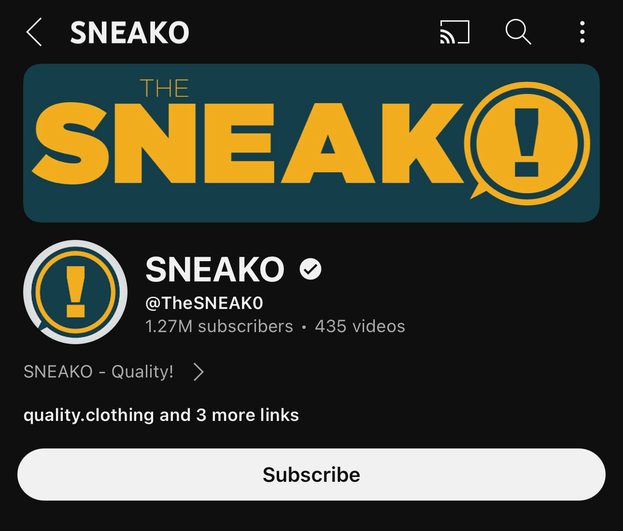Open quality.clothing and 3 more links
This screenshot has width=623, height=531.
tap(161, 415)
